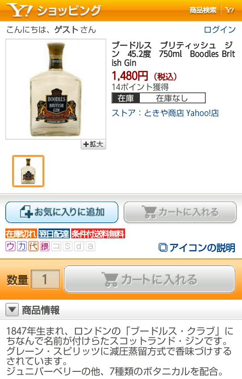
Task: Select the Boodles gin bottle thumbnail
Action: 28,171
